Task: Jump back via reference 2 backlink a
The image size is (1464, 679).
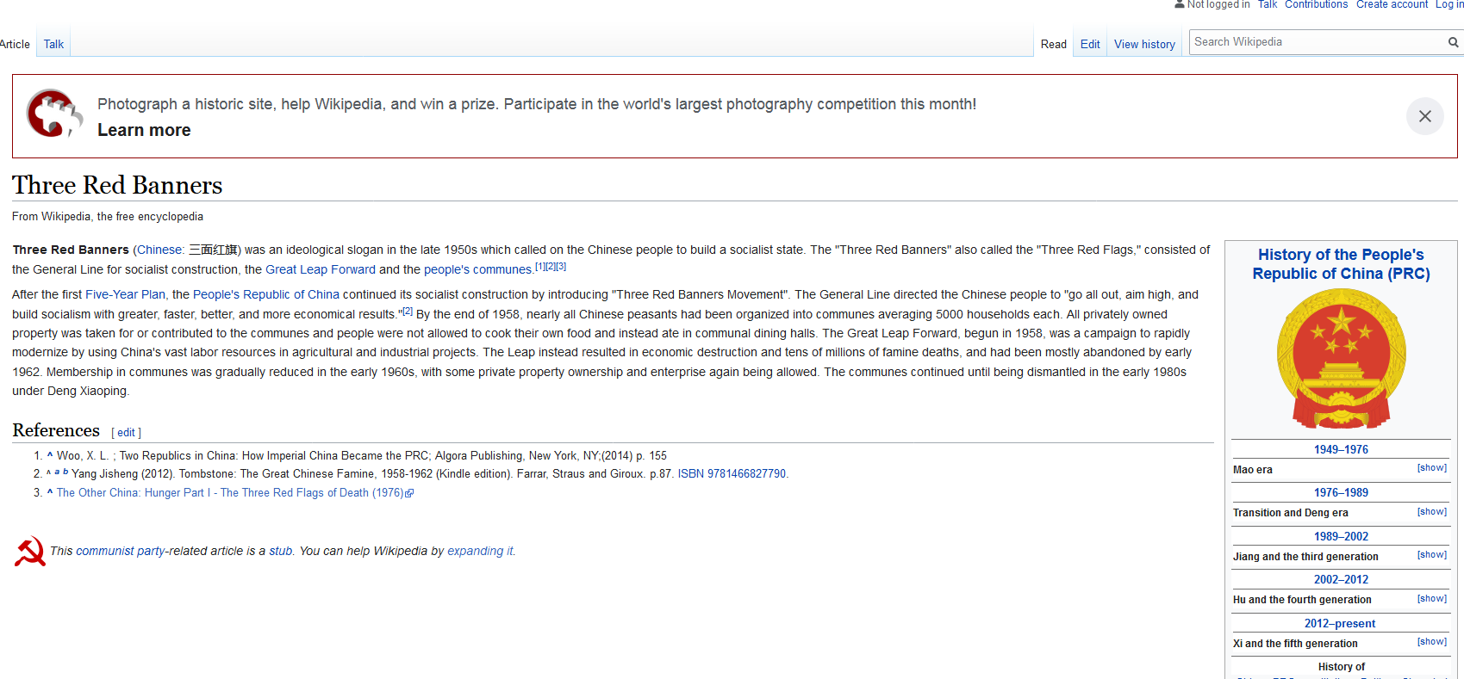Action: pyautogui.click(x=57, y=472)
